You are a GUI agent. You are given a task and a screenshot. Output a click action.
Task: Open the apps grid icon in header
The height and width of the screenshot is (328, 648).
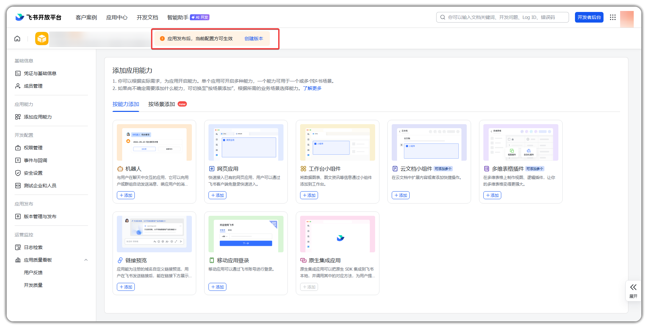pyautogui.click(x=612, y=17)
